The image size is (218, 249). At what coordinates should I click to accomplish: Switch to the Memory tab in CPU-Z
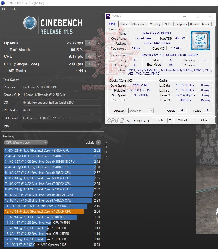point(155,24)
